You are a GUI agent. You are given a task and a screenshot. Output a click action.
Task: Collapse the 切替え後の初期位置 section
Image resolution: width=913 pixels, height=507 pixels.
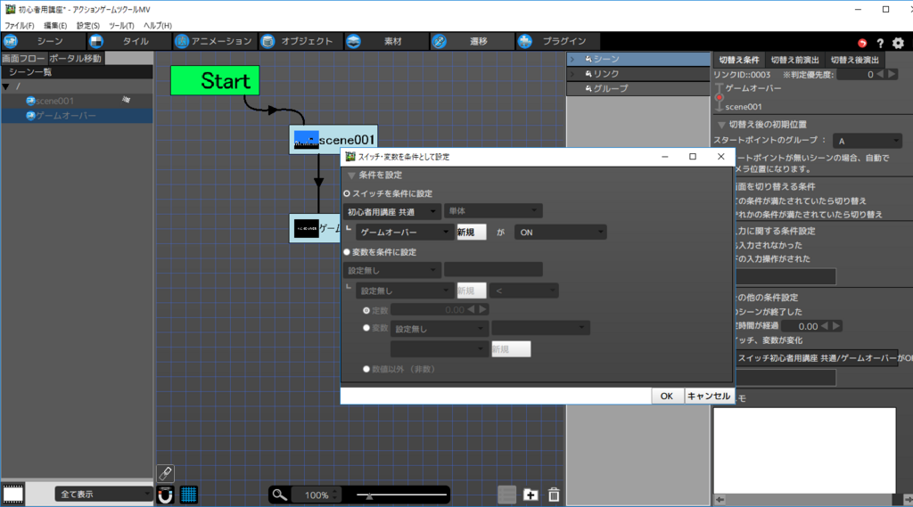pyautogui.click(x=721, y=125)
